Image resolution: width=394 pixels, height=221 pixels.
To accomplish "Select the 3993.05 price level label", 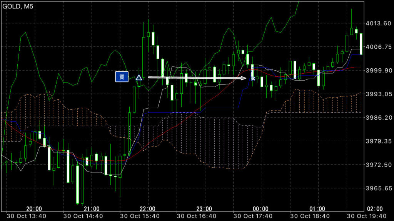I will pyautogui.click(x=378, y=94).
